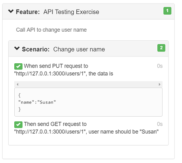
Task: Click URL text ending 'the data is'
Action: 63,74
